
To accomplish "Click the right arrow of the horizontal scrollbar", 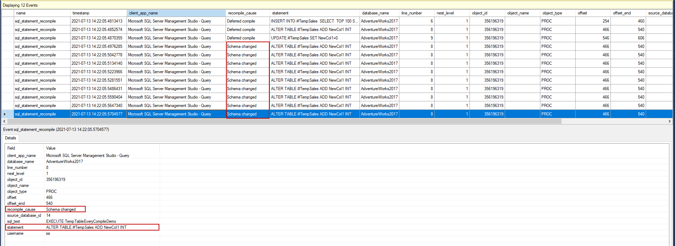I will [669, 121].
